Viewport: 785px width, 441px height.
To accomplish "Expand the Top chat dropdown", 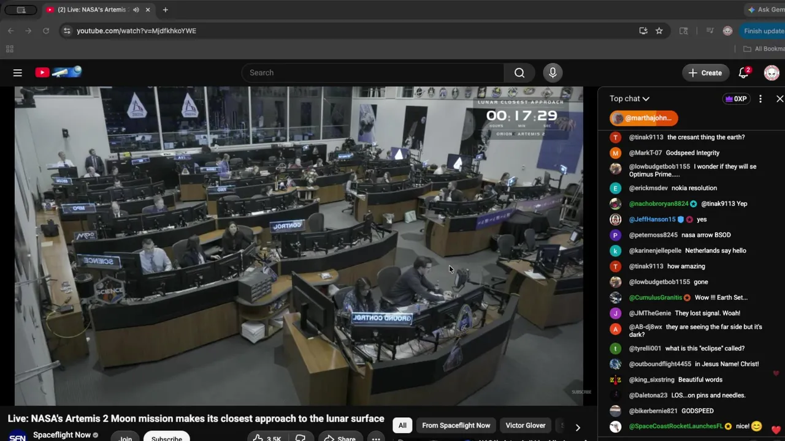I will 629,99.
